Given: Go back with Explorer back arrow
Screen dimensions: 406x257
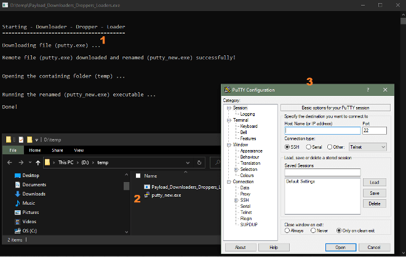Looking at the screenshot, I should tap(10, 162).
